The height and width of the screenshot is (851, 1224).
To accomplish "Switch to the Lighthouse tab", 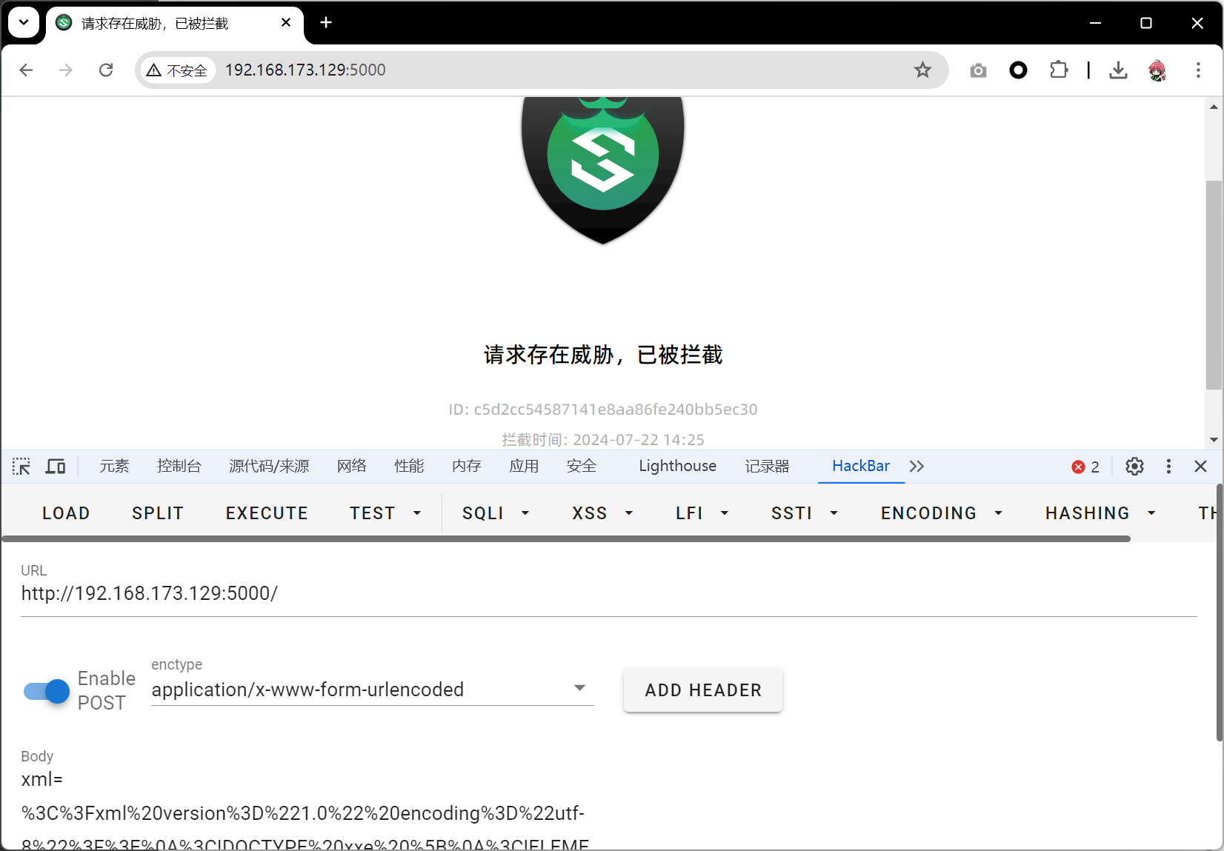I will (x=677, y=467).
